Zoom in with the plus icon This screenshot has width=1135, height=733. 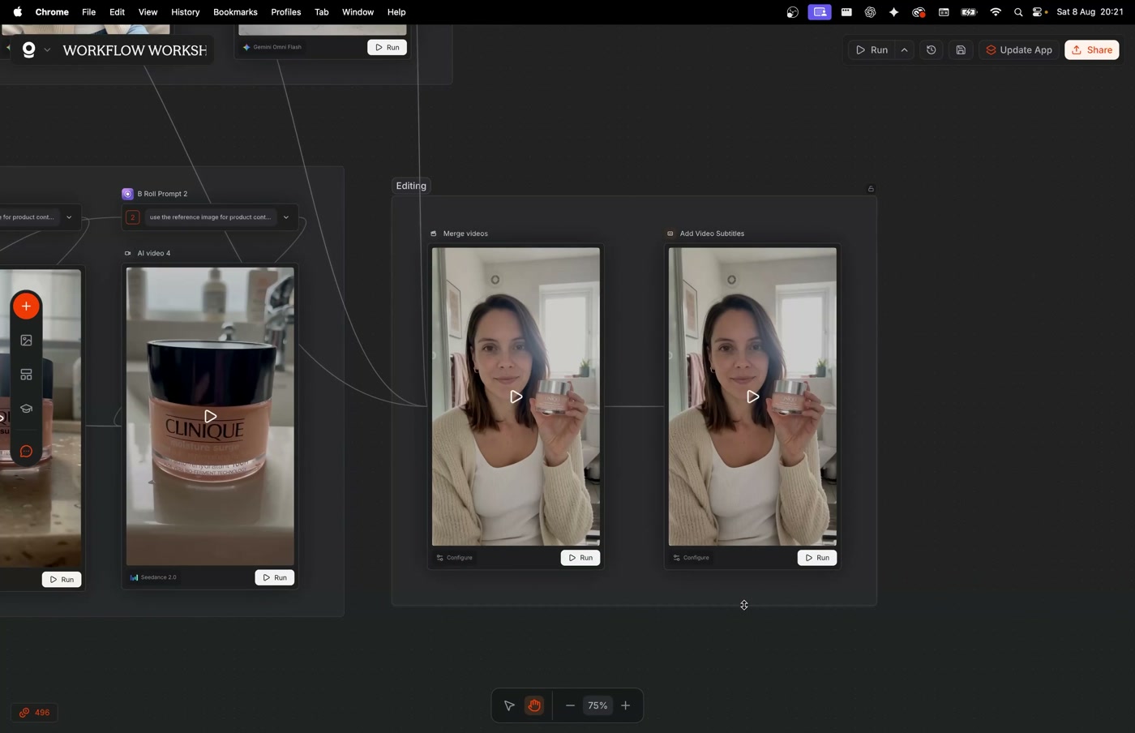click(x=625, y=705)
